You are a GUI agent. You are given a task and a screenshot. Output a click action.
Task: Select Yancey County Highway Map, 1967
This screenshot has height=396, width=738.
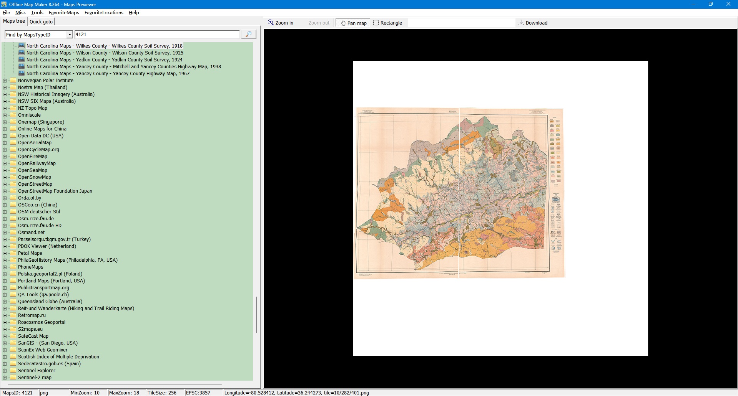coord(108,74)
